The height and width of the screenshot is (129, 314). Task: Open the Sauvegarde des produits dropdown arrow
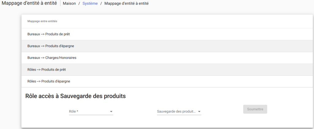[199, 112]
